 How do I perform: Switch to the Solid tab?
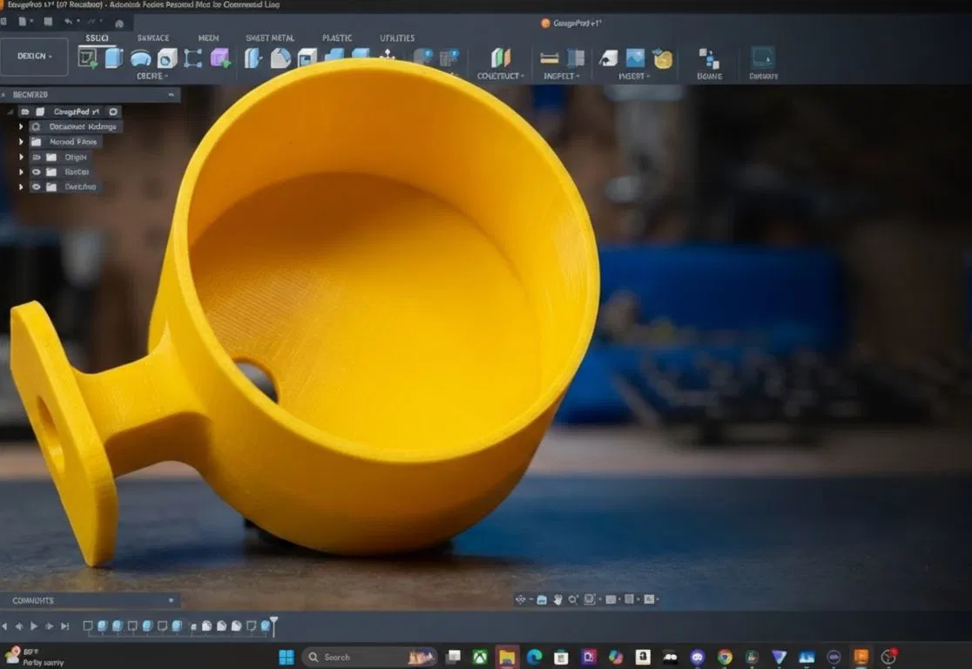point(97,37)
